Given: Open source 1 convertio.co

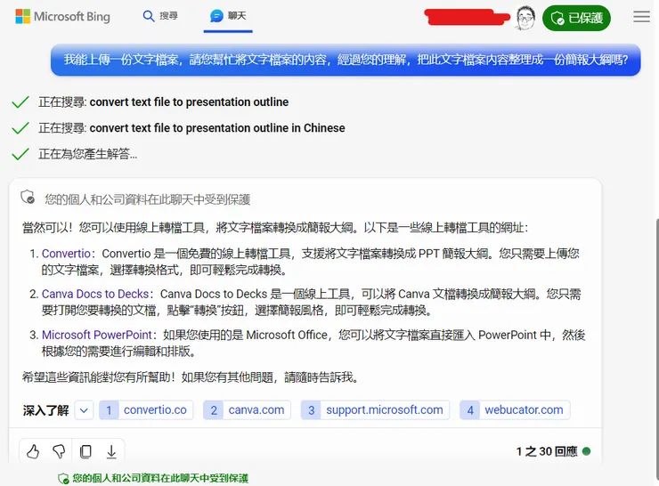Looking at the screenshot, I should click(146, 410).
